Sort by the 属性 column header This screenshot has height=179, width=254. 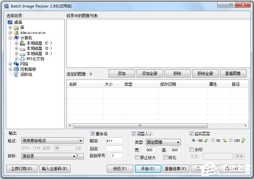click(x=219, y=84)
